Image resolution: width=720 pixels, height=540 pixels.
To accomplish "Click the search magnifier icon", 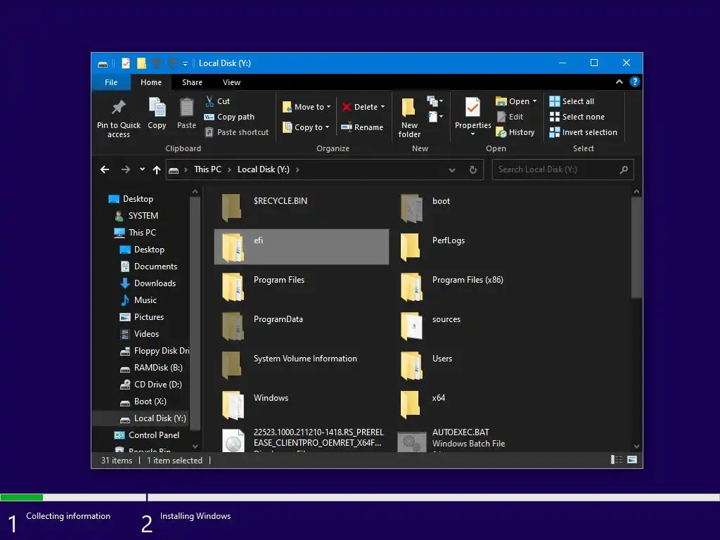I will [624, 169].
